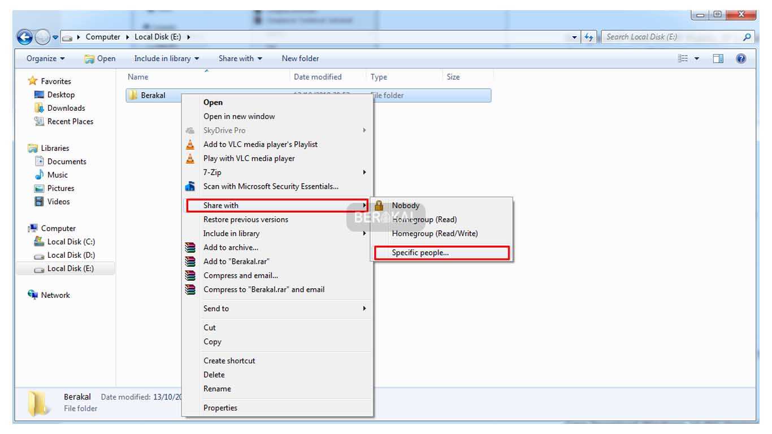Open the Share with toolbar dropdown

(241, 58)
